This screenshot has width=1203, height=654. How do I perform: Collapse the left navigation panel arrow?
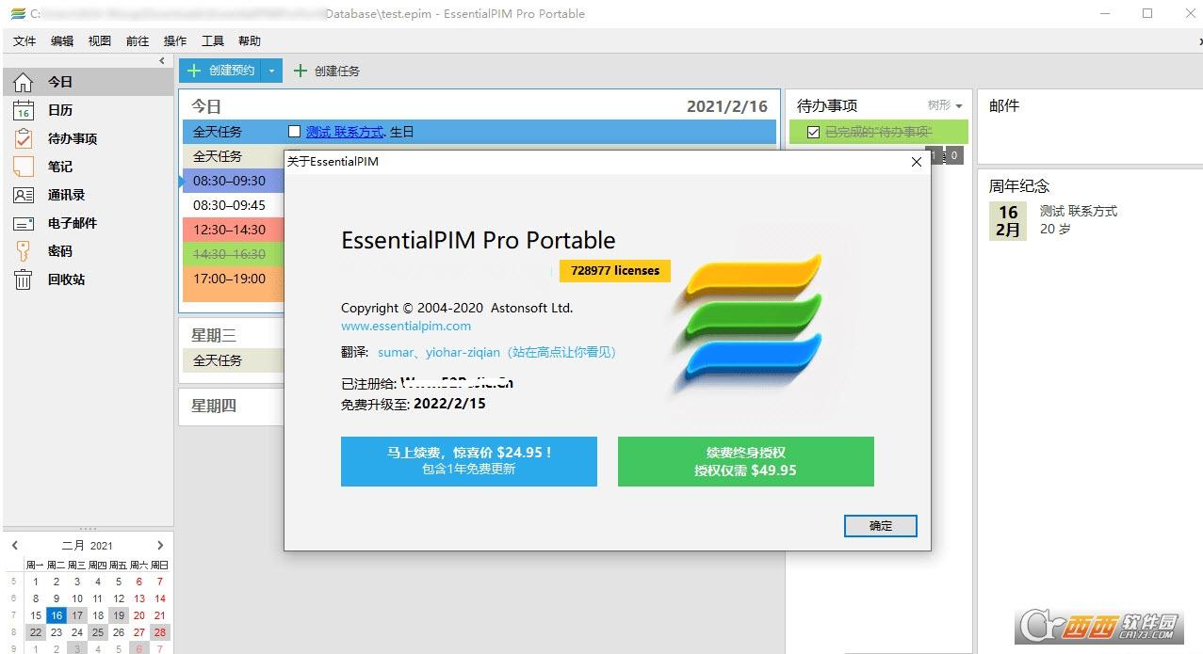pos(162,60)
